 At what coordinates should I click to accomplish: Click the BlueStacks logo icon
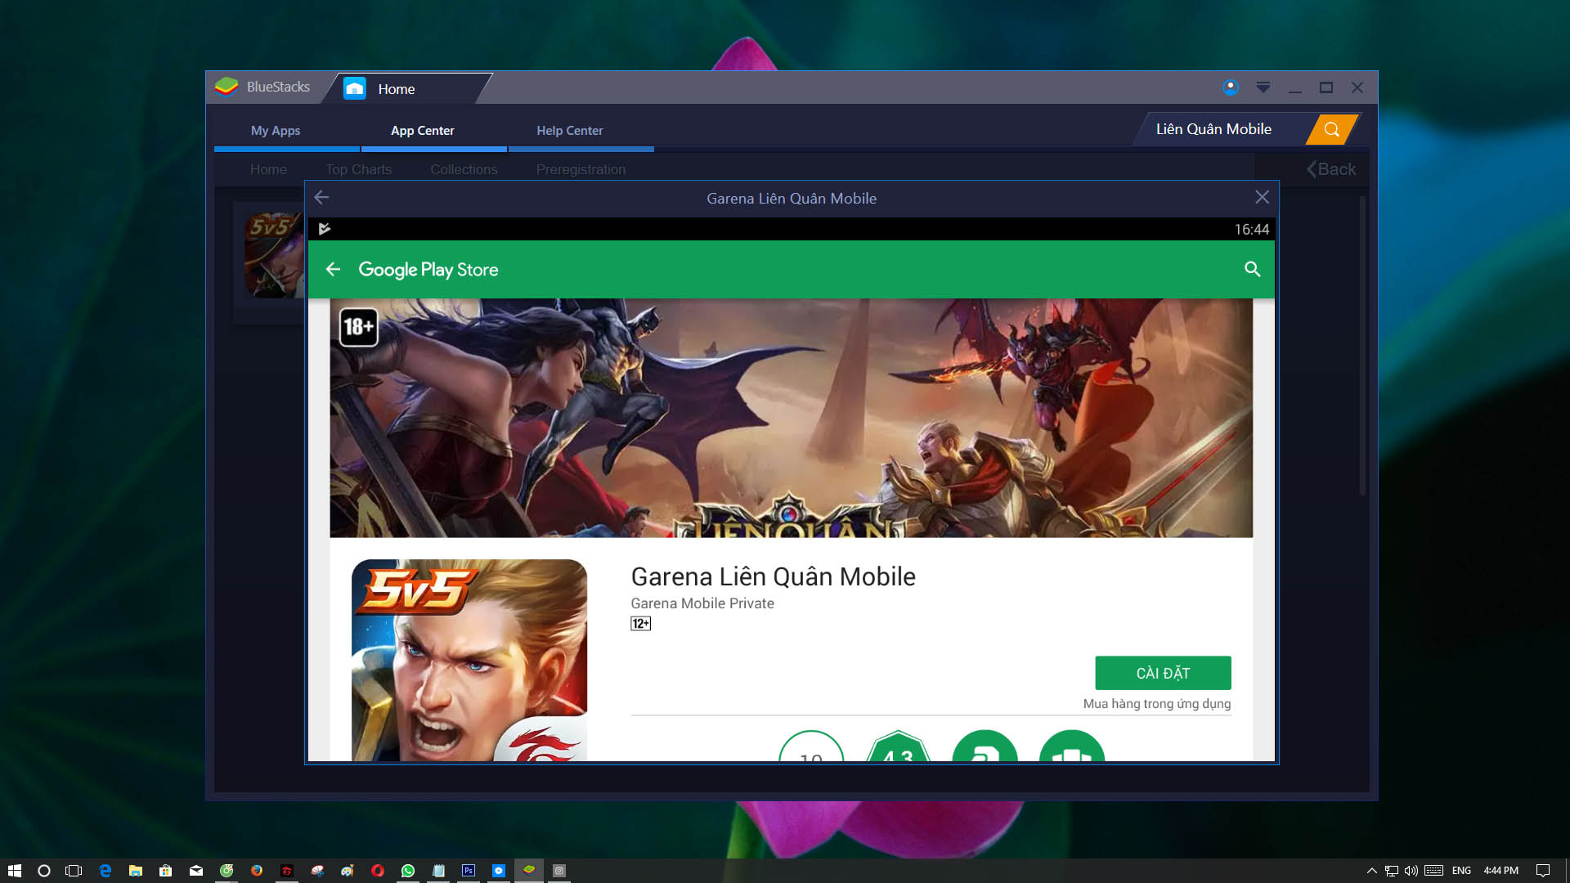point(227,87)
